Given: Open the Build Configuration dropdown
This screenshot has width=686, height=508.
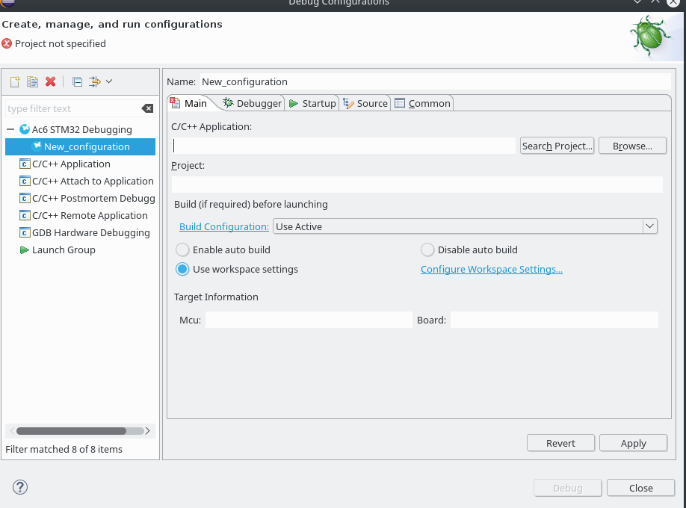Looking at the screenshot, I should (x=649, y=226).
